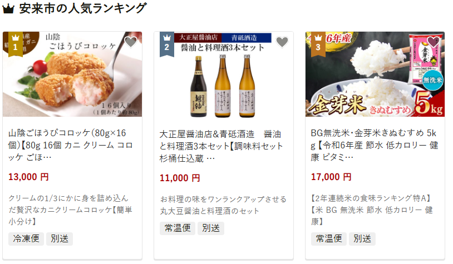
Task: Click the 17,000 円 price on rice card
Action: (x=331, y=177)
